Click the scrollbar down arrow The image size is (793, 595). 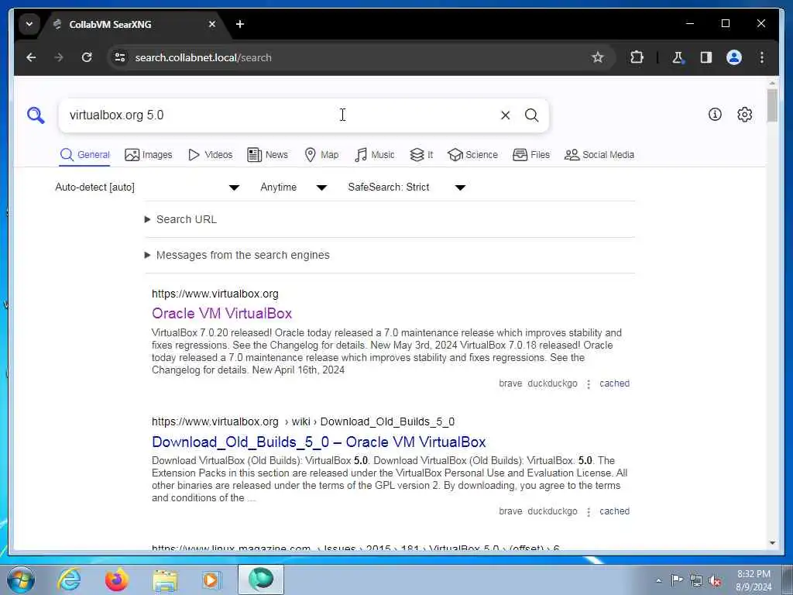point(772,543)
